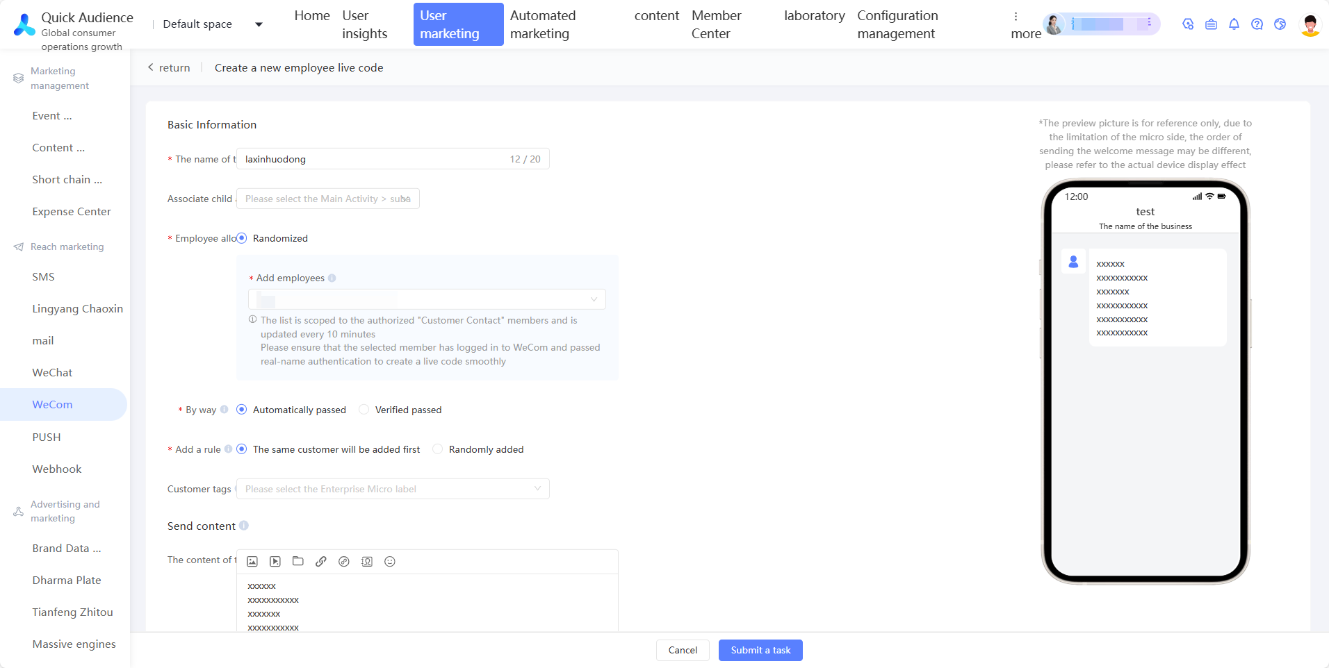Insert an image into the welcome message

point(252,562)
